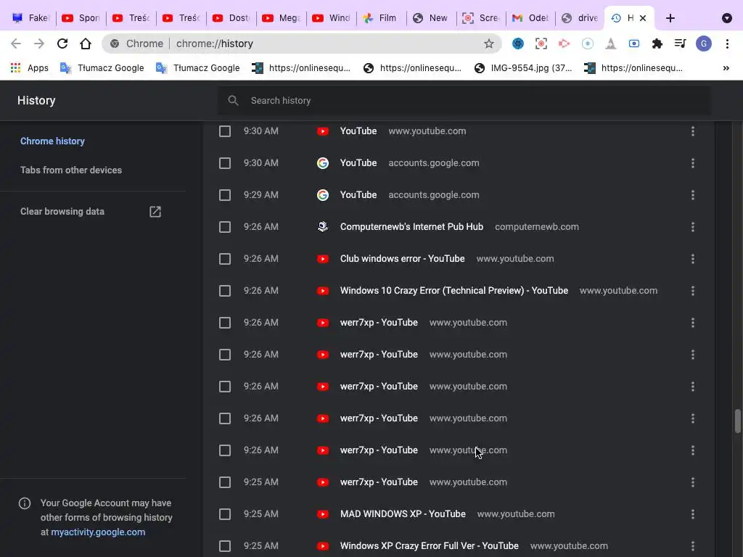The height and width of the screenshot is (557, 743).
Task: Check Windows XP Crazy Error Full Ver row
Action: (x=225, y=546)
